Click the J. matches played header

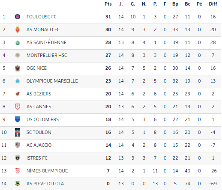(121, 4)
